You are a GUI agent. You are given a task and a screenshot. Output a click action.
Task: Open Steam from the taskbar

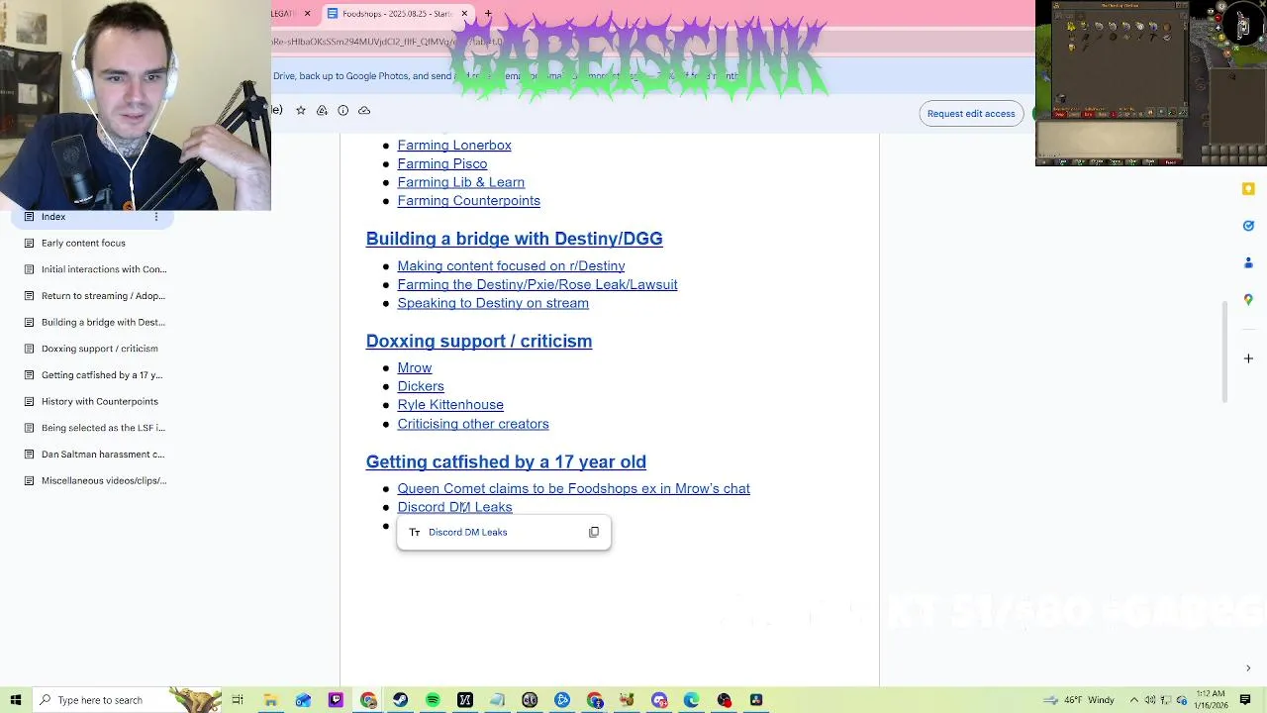pos(400,700)
